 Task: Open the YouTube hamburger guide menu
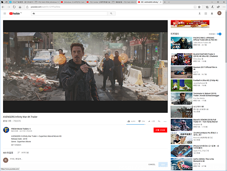pos(5,14)
